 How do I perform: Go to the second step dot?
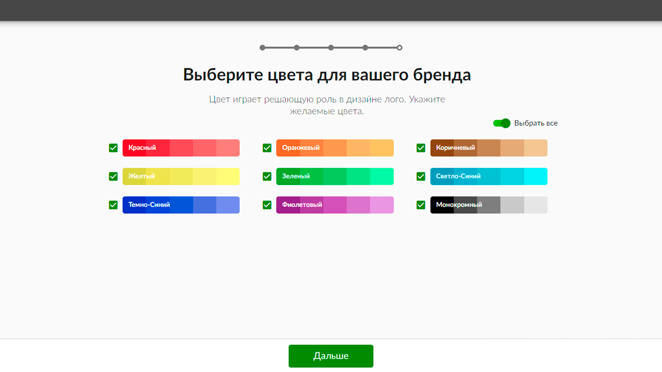point(297,48)
